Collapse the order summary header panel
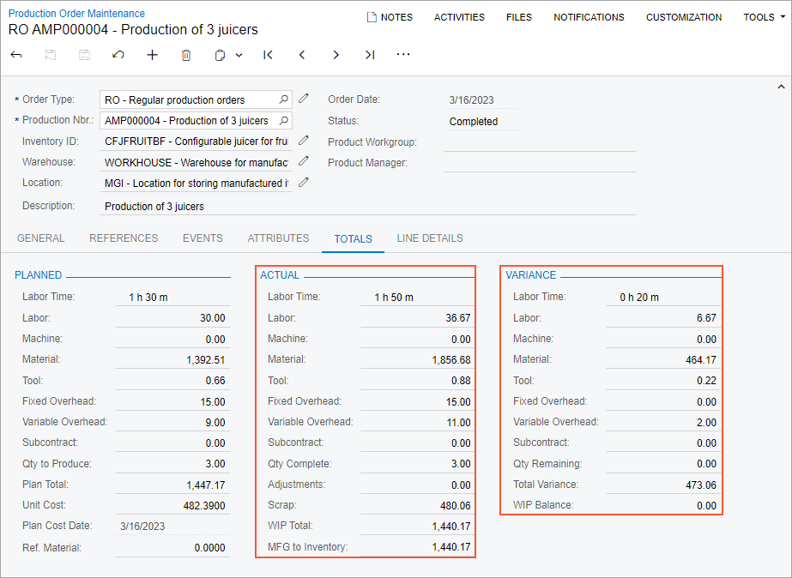 click(780, 87)
